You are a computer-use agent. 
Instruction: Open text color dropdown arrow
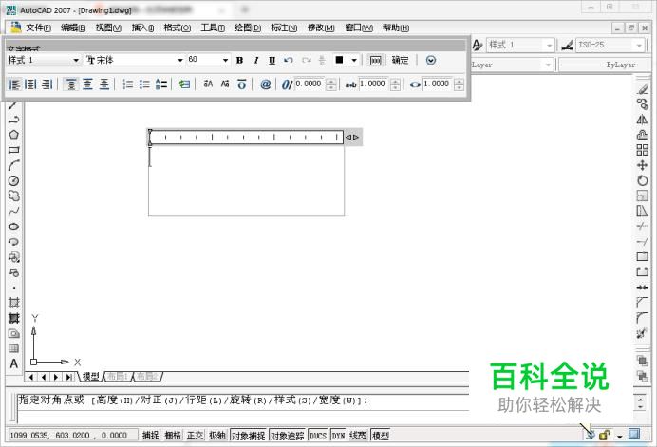click(x=354, y=61)
